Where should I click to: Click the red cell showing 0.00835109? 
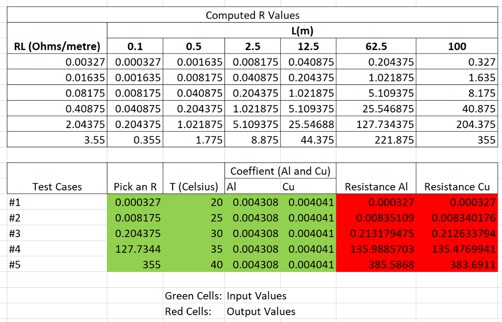[376, 218]
